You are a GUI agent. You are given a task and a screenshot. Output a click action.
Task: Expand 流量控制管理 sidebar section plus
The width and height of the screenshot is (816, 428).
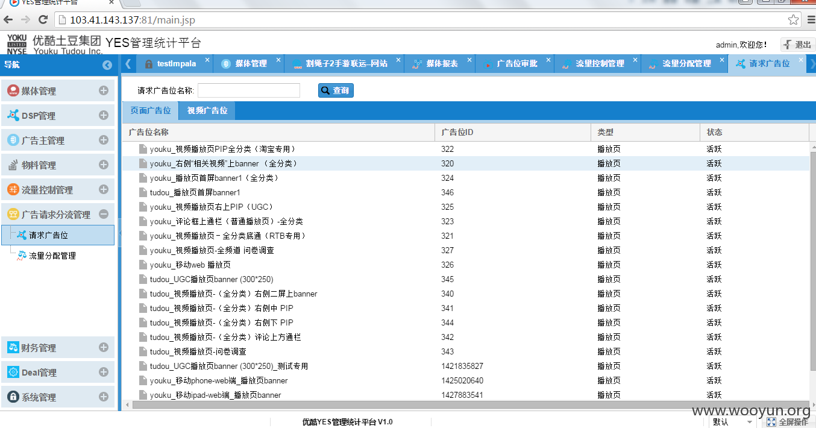click(x=104, y=189)
